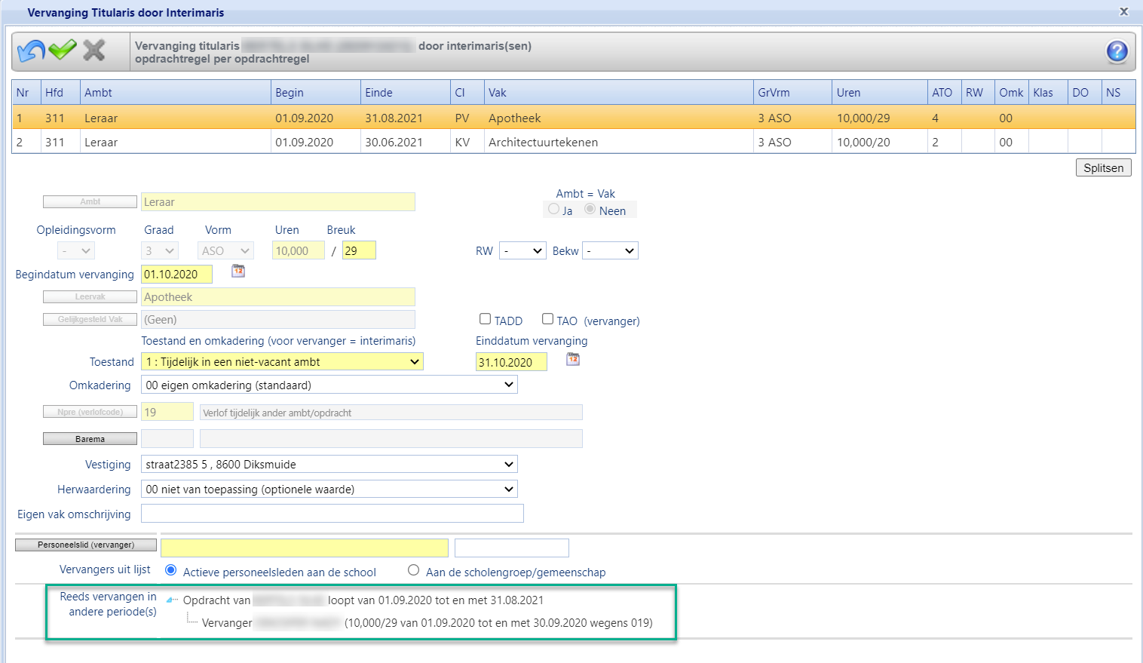This screenshot has width=1143, height=663.
Task: Open help with the question mark icon
Action: coord(1117,51)
